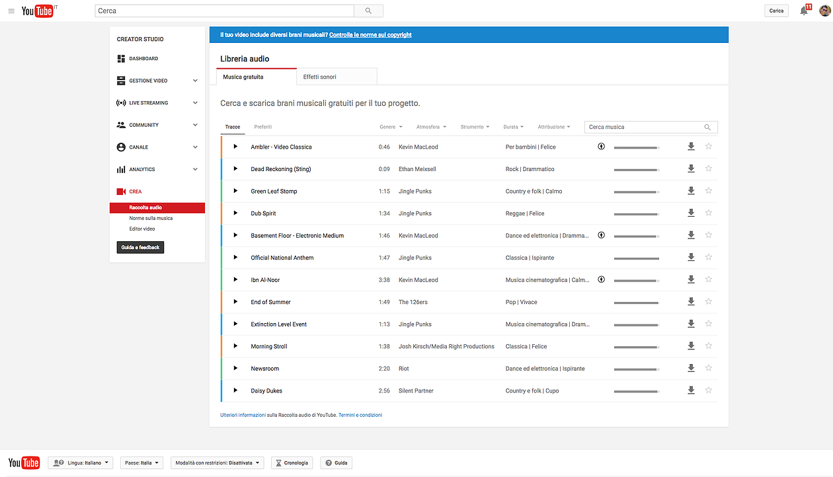This screenshot has width=833, height=477.
Task: Focus the Cerca musica search field
Action: [x=645, y=127]
